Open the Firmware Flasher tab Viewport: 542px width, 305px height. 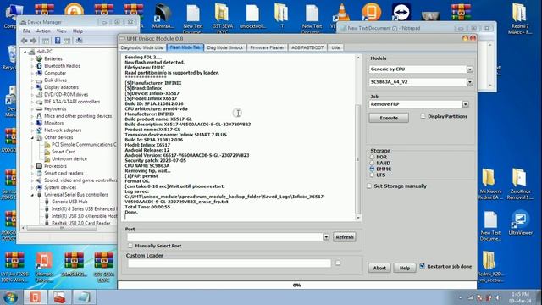267,47
